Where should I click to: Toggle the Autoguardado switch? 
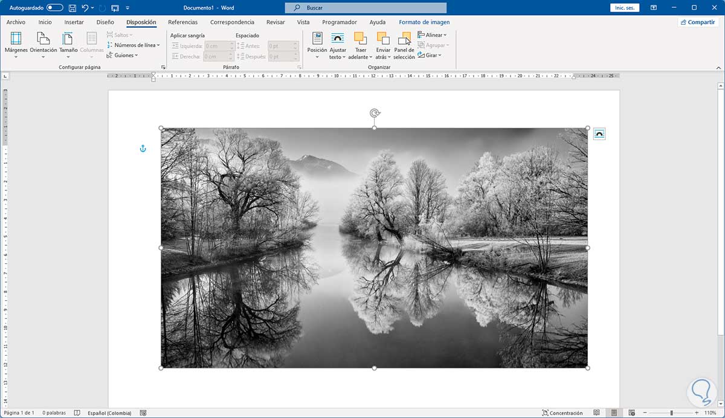(54, 8)
